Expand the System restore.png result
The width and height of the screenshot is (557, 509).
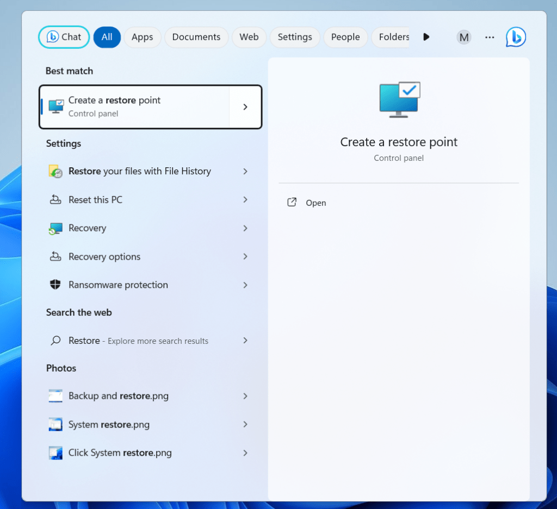tap(245, 424)
